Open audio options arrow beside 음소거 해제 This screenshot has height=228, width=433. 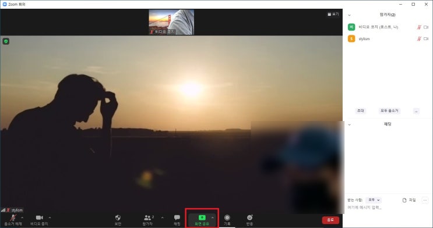tap(22, 218)
